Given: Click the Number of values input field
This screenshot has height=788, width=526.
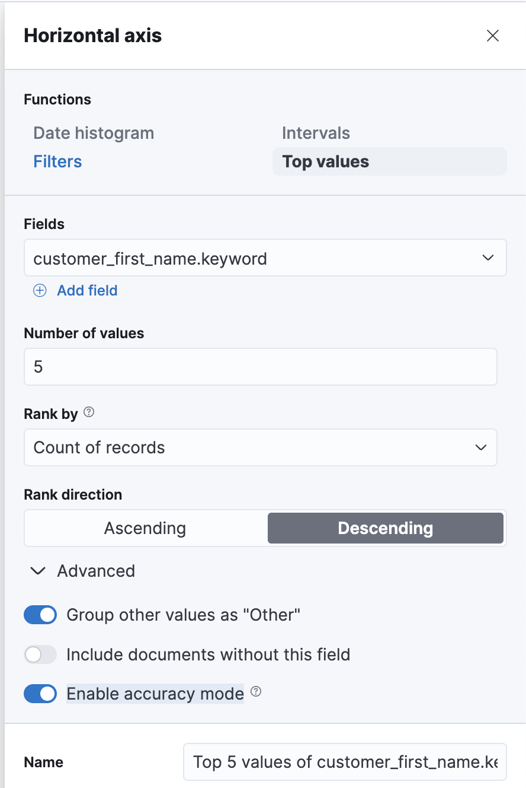Looking at the screenshot, I should click(261, 367).
